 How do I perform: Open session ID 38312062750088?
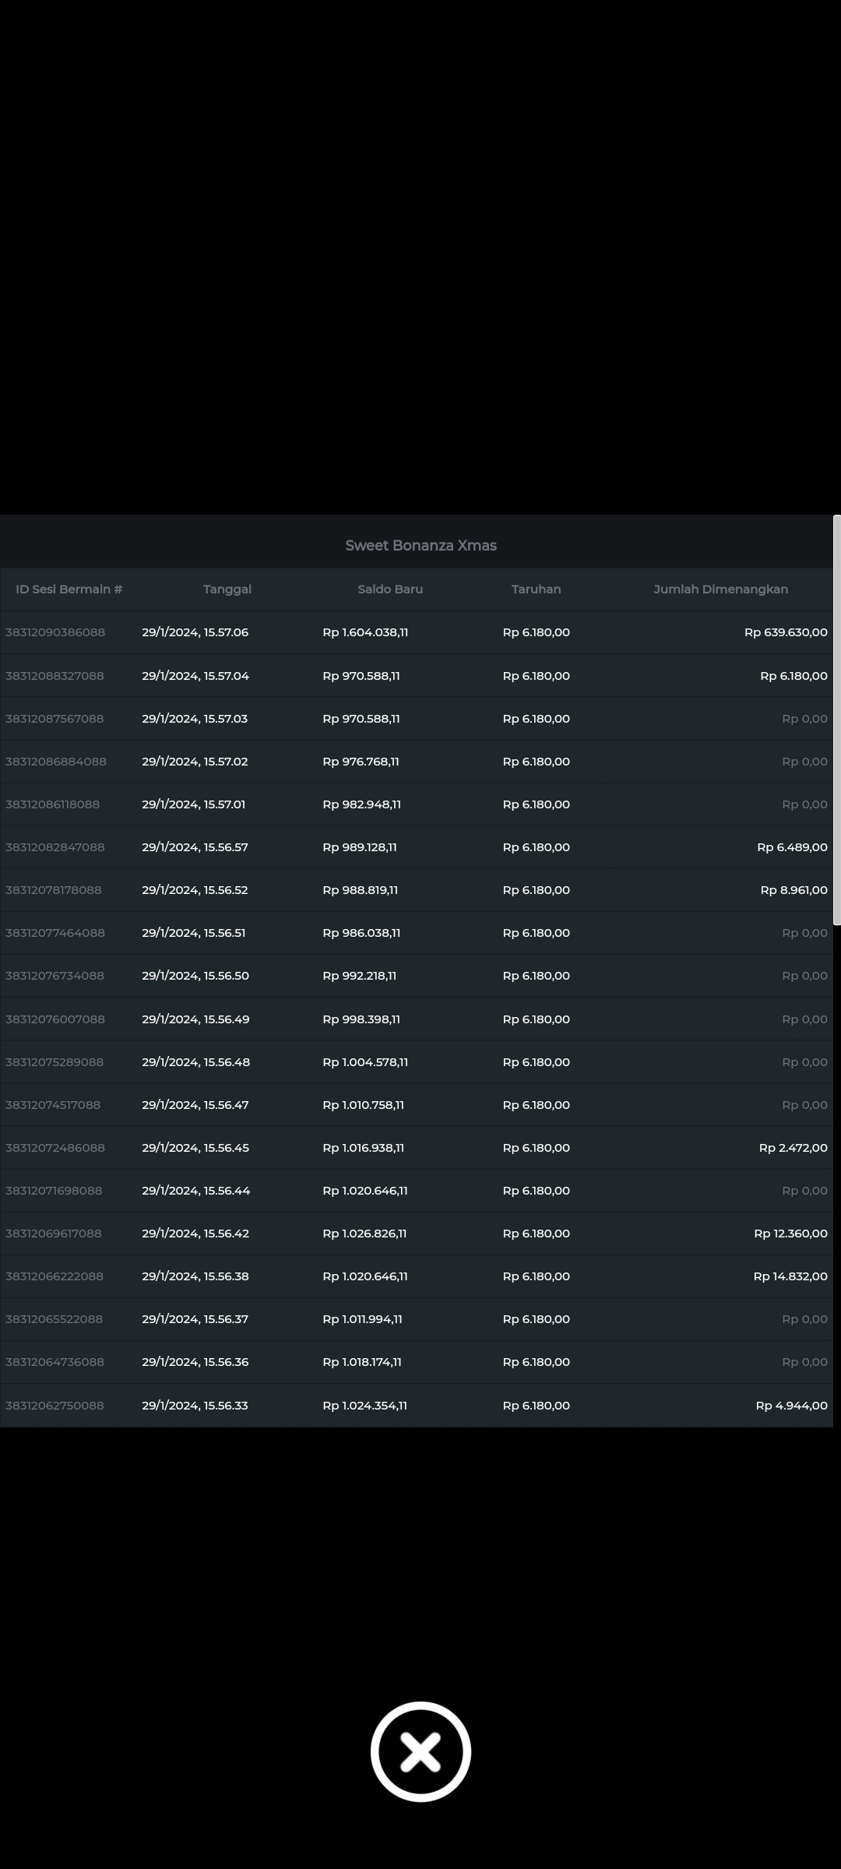(x=55, y=1406)
